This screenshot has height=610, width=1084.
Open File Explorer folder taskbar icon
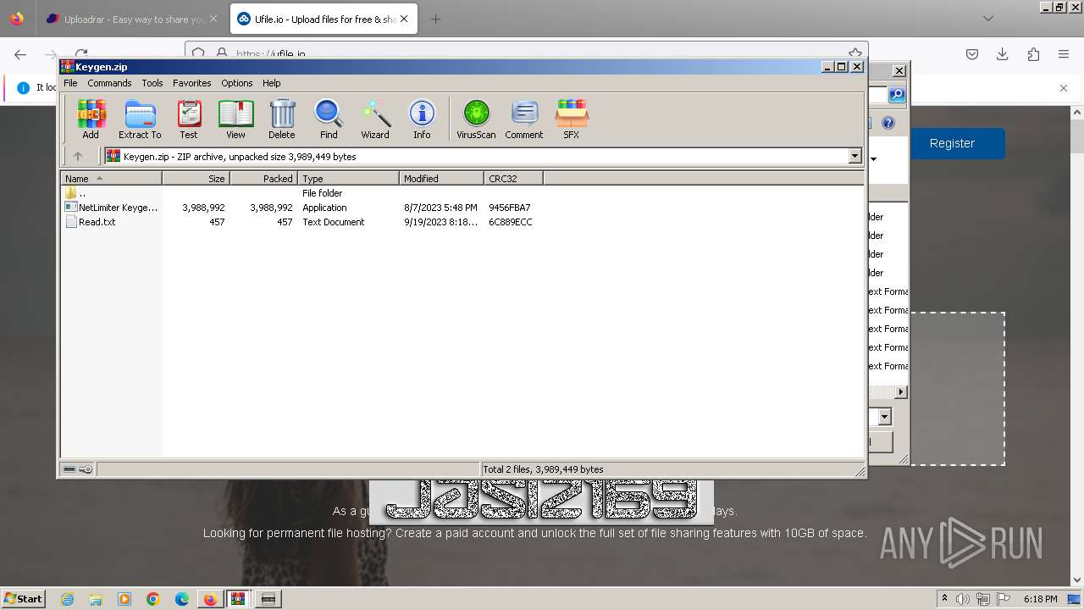[96, 599]
